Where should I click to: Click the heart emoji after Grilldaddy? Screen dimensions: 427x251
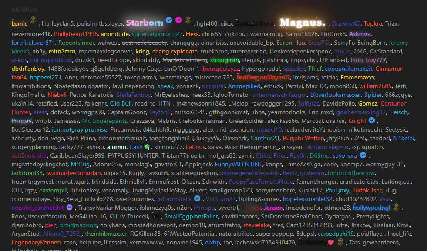331,242
